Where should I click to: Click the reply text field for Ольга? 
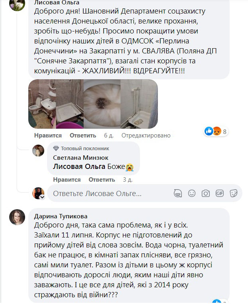108,194
